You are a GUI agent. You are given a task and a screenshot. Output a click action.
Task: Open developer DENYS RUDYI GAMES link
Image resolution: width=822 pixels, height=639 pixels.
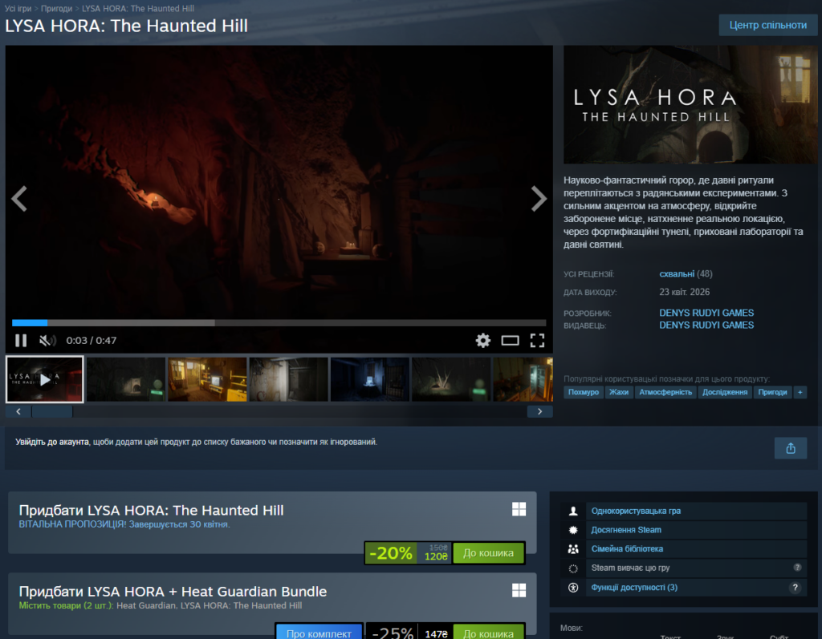tap(706, 313)
